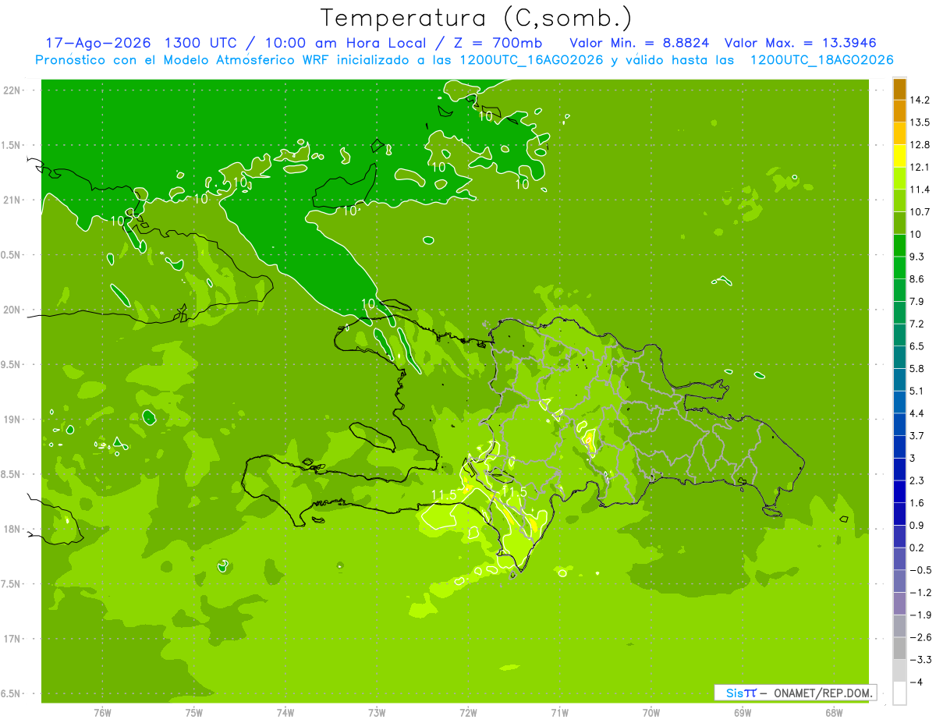The width and height of the screenshot is (936, 723).
Task: Click the '18N' latitude label
Action: 13,529
